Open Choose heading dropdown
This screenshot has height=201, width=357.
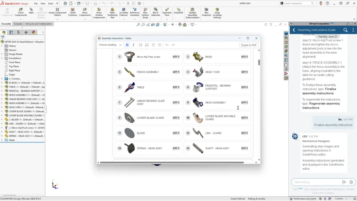pos(110,45)
